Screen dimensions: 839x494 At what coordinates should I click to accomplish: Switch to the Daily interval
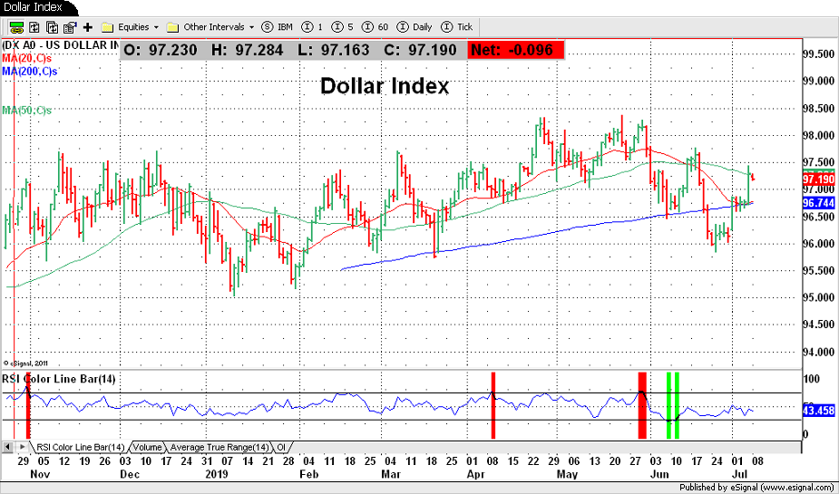click(x=415, y=26)
